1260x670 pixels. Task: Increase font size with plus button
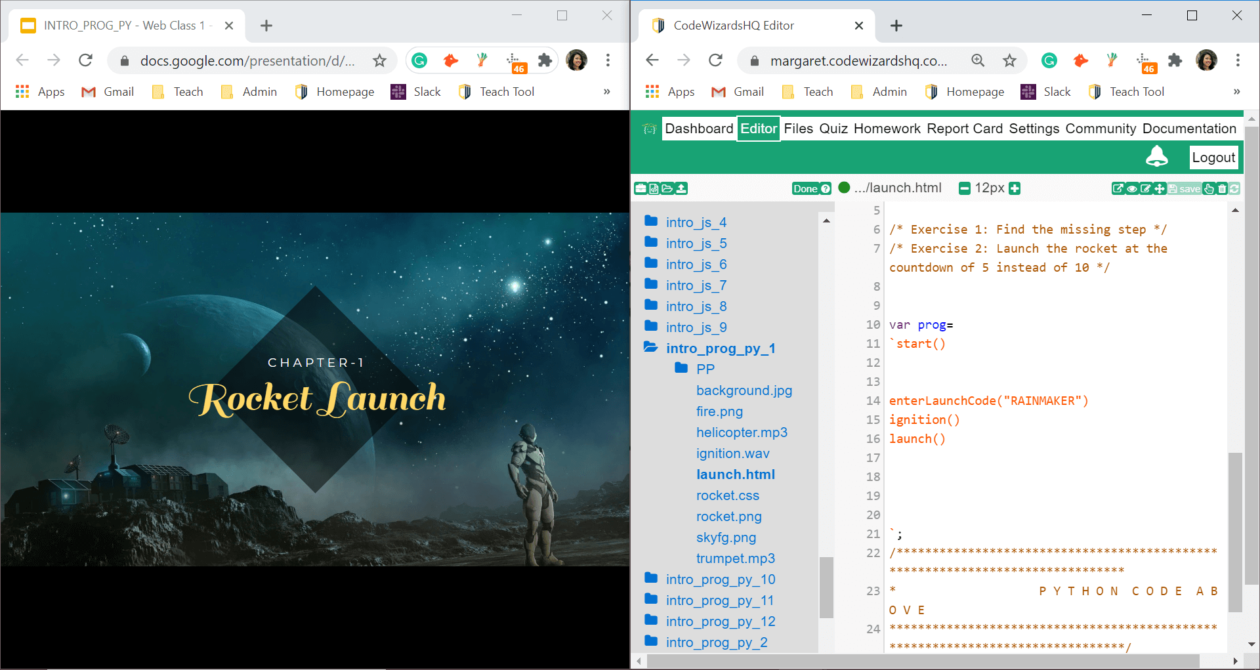pos(1015,189)
